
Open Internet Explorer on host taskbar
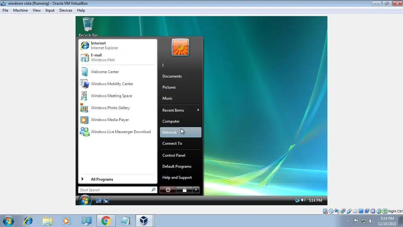pos(28,221)
